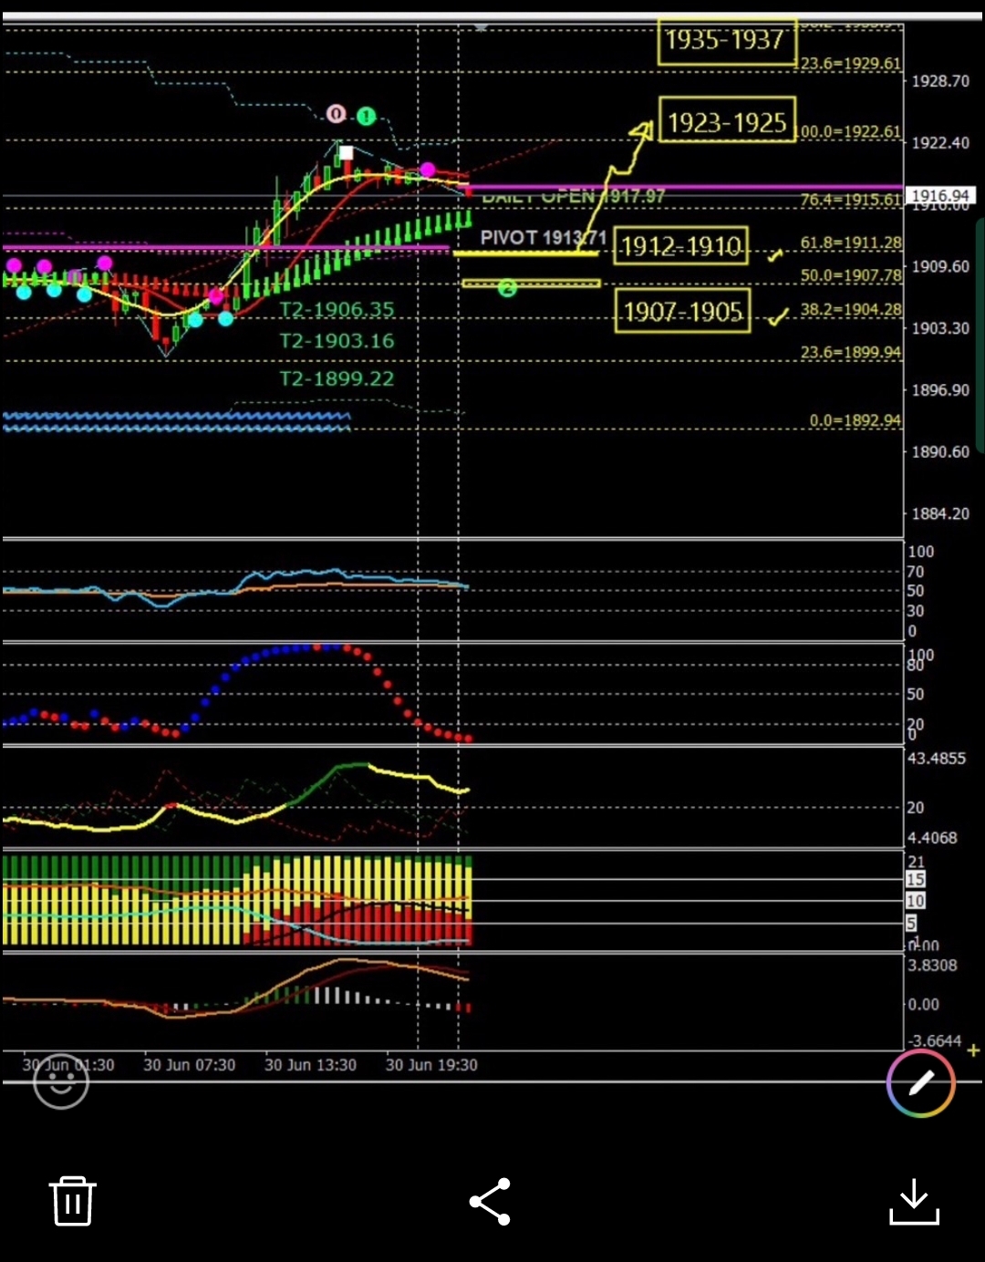Click the 30 Jun 13:30 time label
This screenshot has width=985, height=1262.
(310, 1065)
